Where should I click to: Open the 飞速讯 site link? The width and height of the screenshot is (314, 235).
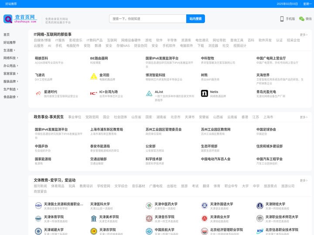click(40, 75)
